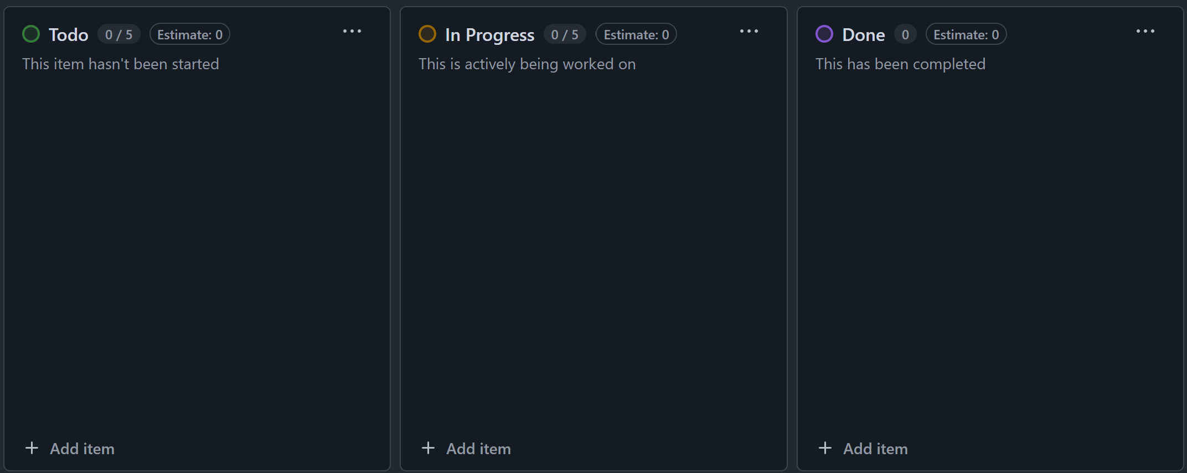Click the In Progress 0 / 5 count badge
Viewport: 1187px width, 473px height.
point(565,35)
